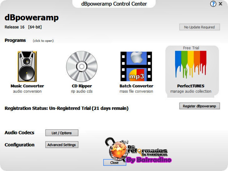Click the 'Audio Codecs' label
This screenshot has width=228, height=171.
19,133
